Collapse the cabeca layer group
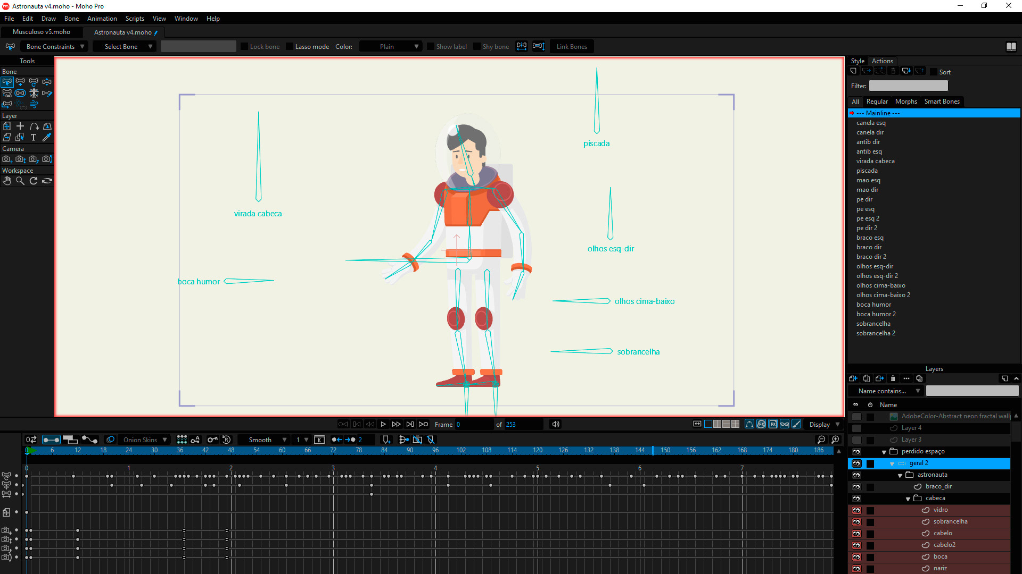 coord(908,499)
